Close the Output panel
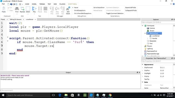The image size is (175, 98). point(139,72)
